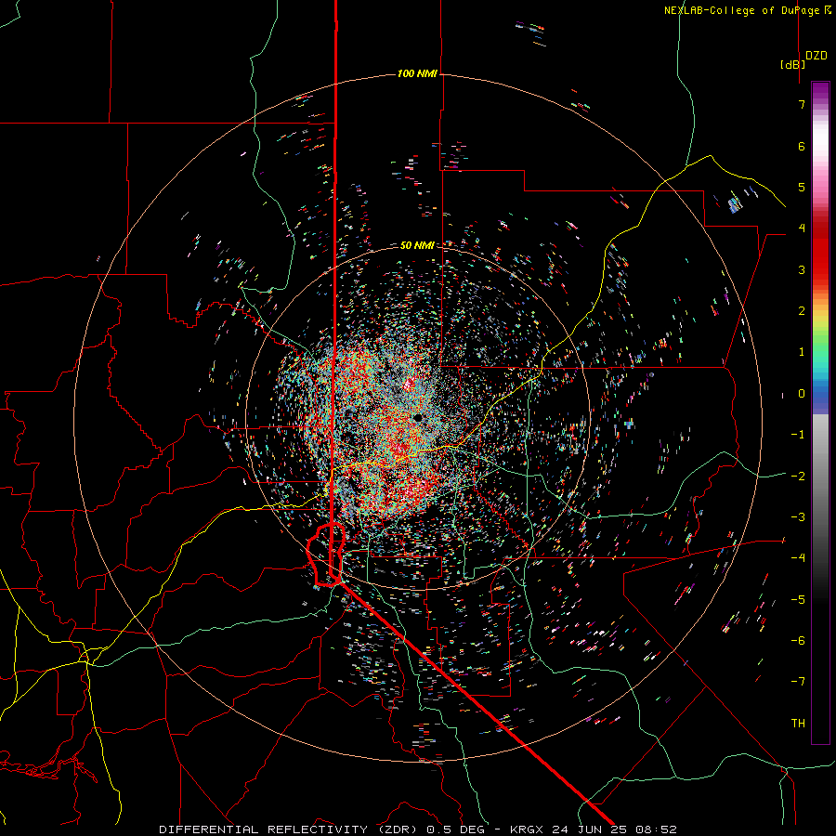This screenshot has height=836, width=836.
Task: Click the 6 value on color scale
Action: (802, 146)
